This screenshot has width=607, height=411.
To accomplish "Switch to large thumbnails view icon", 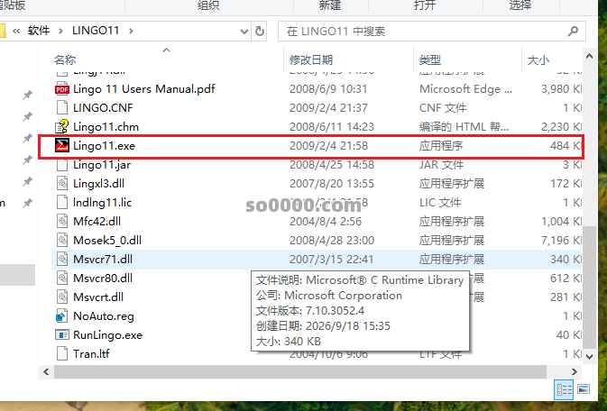I will pyautogui.click(x=584, y=389).
